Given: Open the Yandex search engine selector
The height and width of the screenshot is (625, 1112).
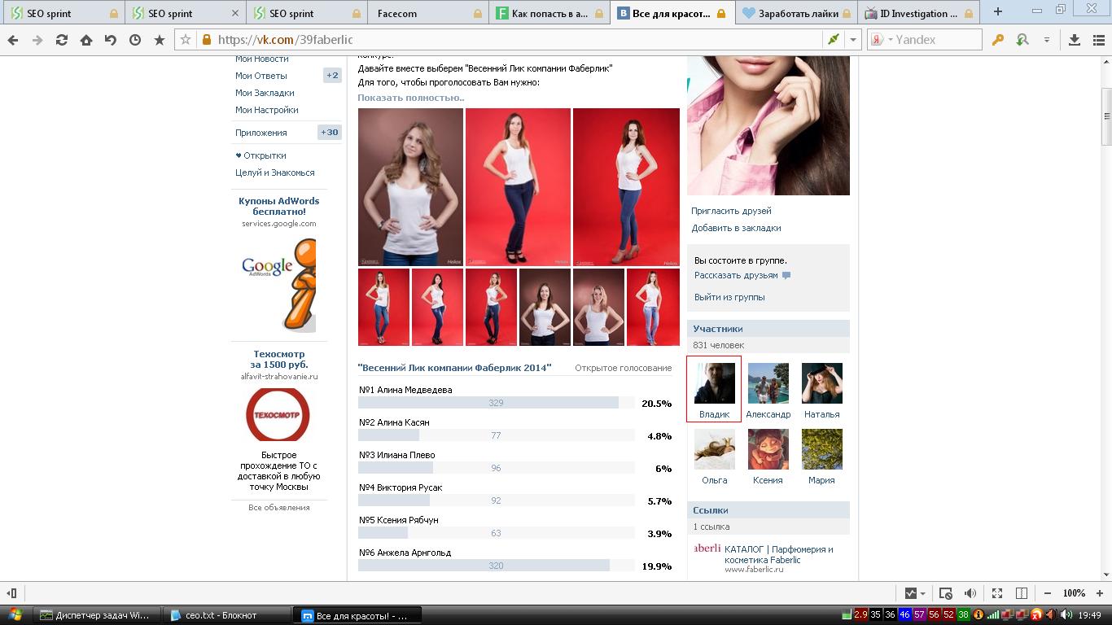Looking at the screenshot, I should point(880,39).
